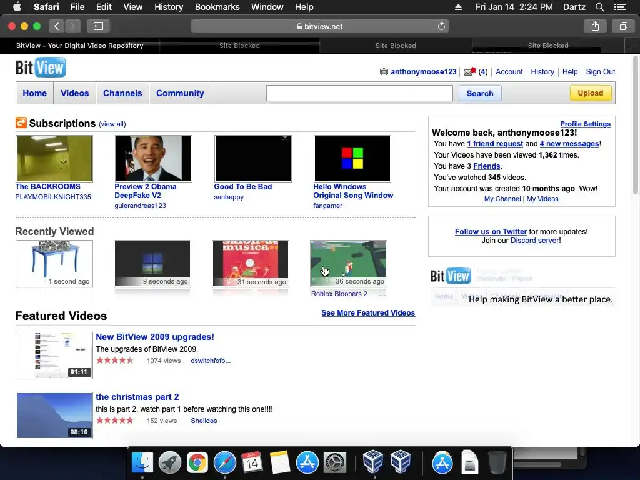Open the Apple menu
This screenshot has width=640, height=480.
pos(17,7)
